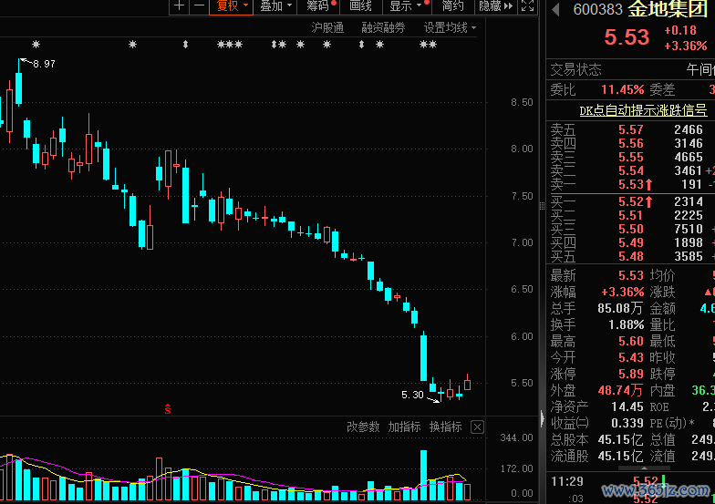Click the plus zoom-in button
The height and width of the screenshot is (504, 715).
(x=179, y=6)
